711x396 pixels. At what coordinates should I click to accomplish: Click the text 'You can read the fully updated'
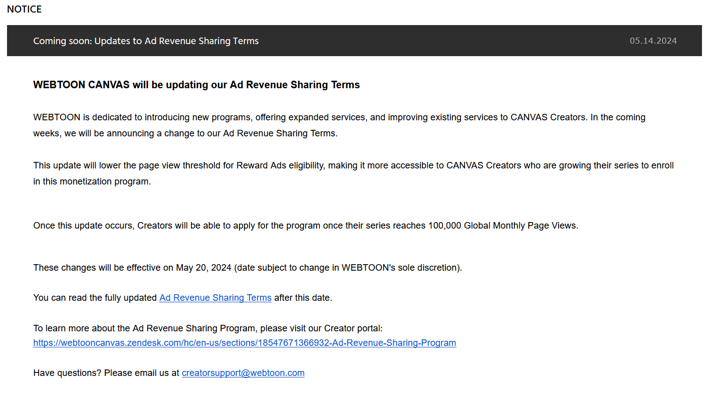click(x=95, y=298)
